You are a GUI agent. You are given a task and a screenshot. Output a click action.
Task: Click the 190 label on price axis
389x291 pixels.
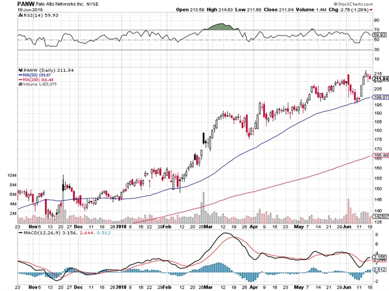(377, 113)
